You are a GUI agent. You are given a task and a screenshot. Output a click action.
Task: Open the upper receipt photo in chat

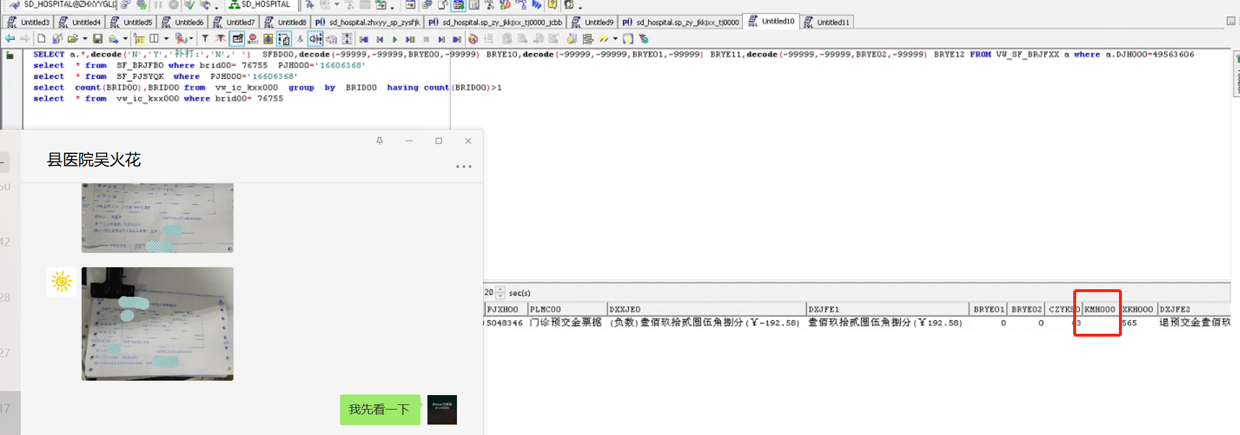(x=158, y=218)
